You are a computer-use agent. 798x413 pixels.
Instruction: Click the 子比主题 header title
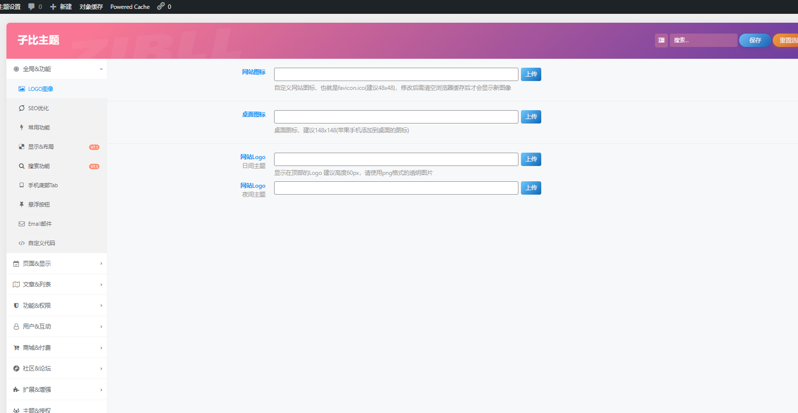tap(39, 40)
